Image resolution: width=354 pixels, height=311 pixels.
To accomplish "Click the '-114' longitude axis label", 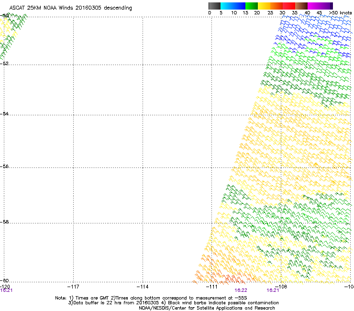I will coord(143,287).
